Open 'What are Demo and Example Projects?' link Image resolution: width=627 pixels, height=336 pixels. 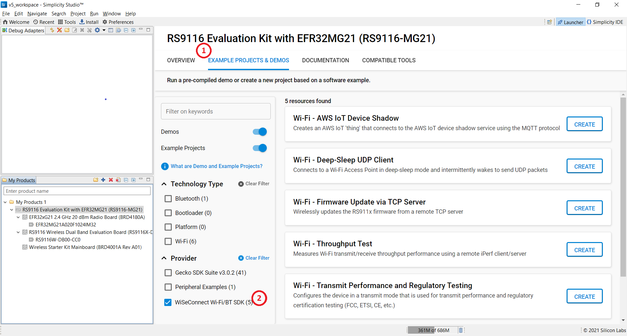coord(216,166)
